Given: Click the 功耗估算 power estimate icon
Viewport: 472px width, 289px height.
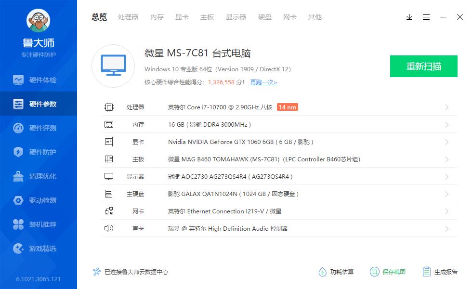Looking at the screenshot, I should tap(322, 272).
